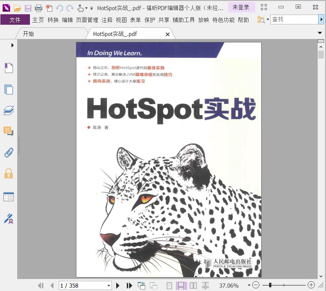Open the document tab list dropdown
Viewport: 326px width, 291px height.
click(x=320, y=33)
